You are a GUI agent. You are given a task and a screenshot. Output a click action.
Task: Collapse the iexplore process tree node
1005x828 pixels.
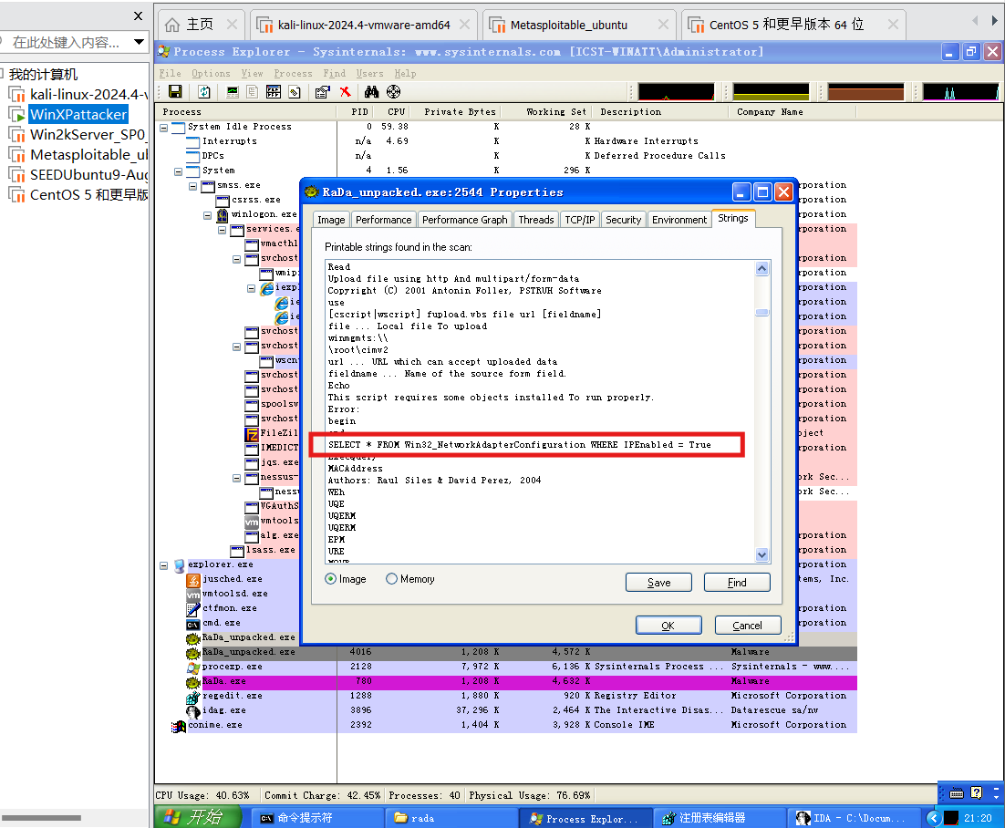coord(252,288)
